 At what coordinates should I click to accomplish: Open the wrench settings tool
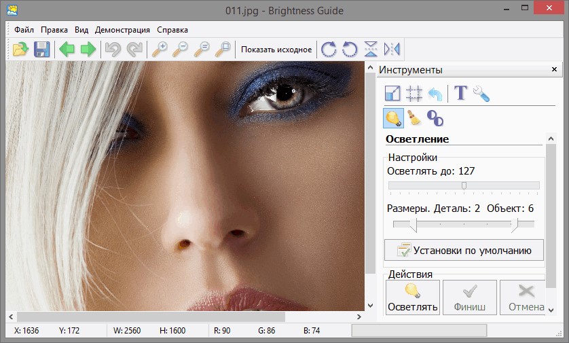tap(481, 93)
